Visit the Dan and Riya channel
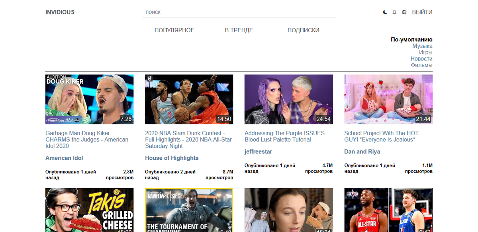This screenshot has width=478, height=232. click(x=362, y=151)
